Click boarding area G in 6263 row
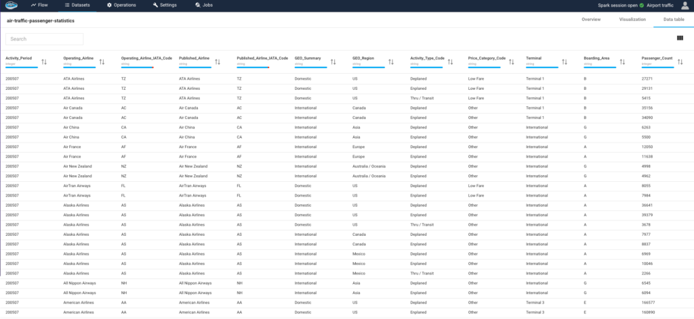 pos(585,127)
